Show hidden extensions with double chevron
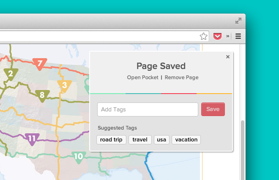 click(x=227, y=36)
